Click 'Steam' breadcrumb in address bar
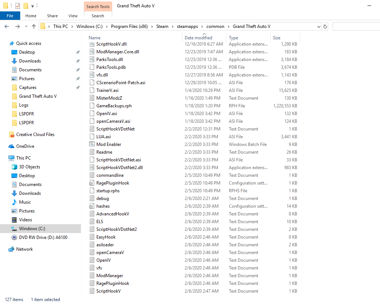 pos(162,26)
